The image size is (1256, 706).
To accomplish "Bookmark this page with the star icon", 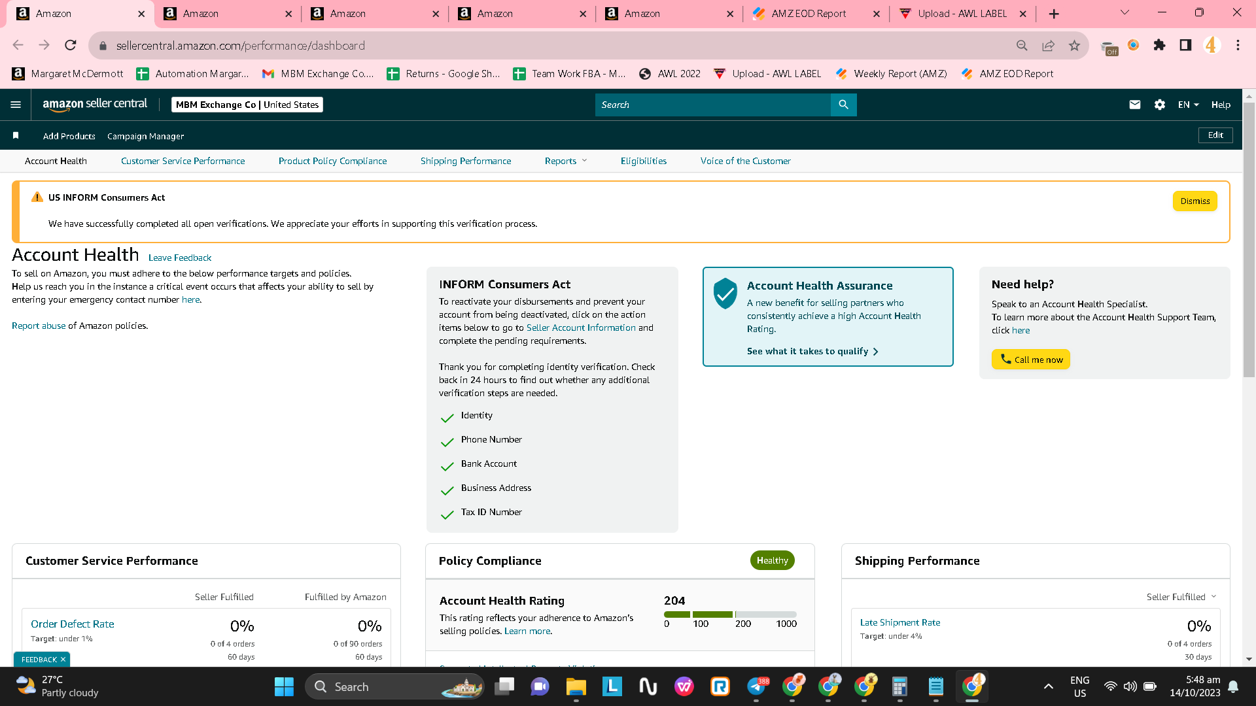I will pyautogui.click(x=1074, y=45).
